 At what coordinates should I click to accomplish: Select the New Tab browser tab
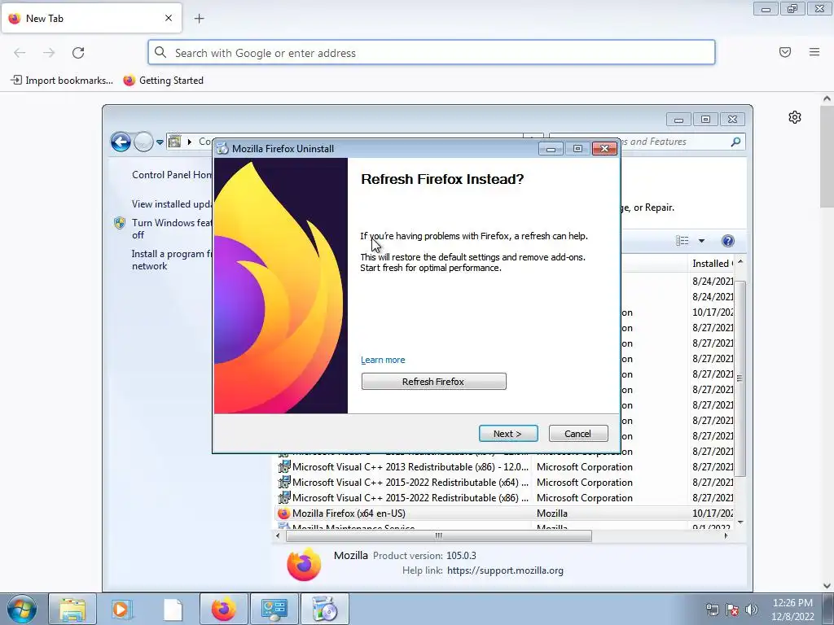click(x=91, y=18)
